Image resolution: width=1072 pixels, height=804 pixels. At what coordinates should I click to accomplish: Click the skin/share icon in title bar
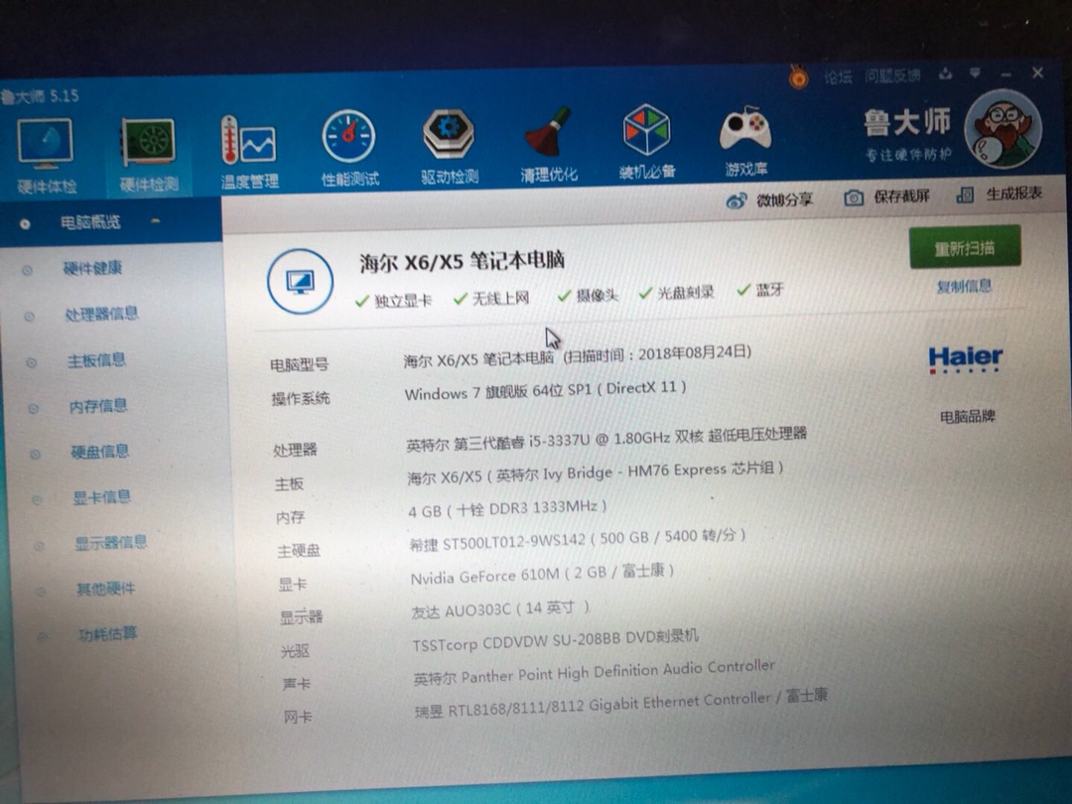(946, 73)
